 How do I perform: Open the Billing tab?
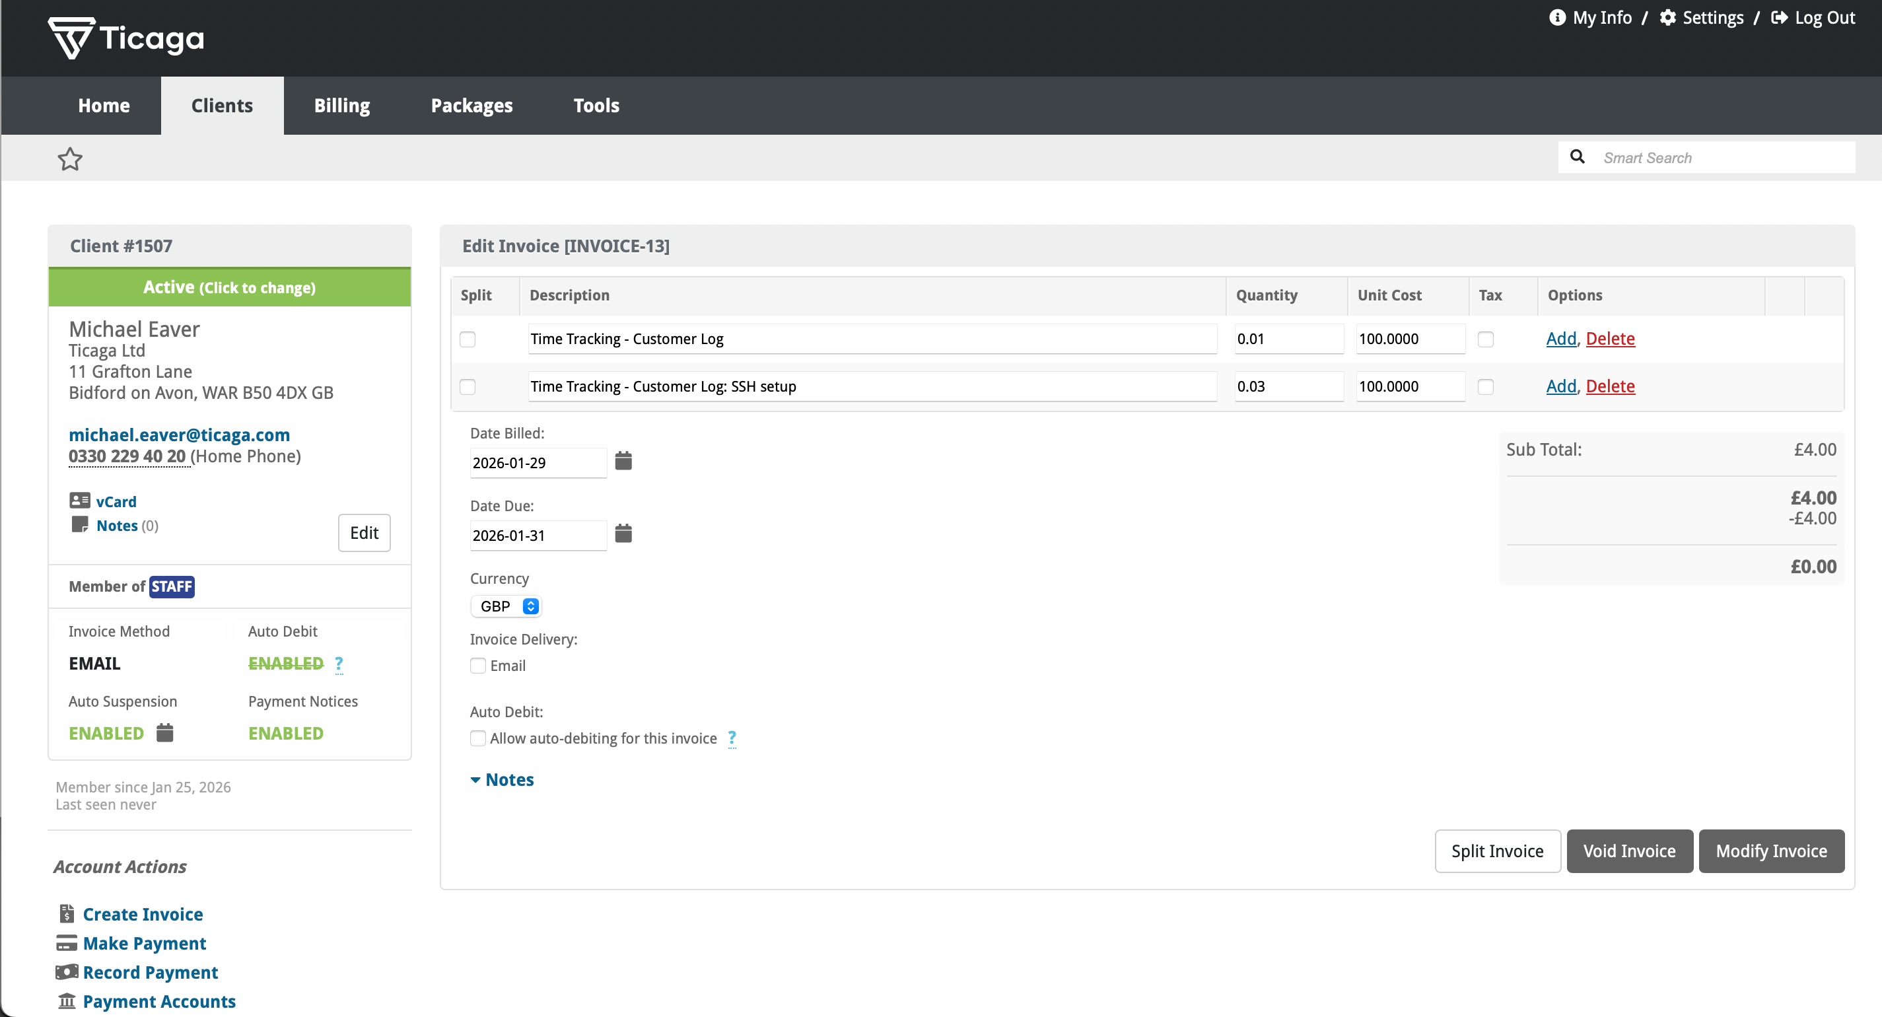point(342,106)
